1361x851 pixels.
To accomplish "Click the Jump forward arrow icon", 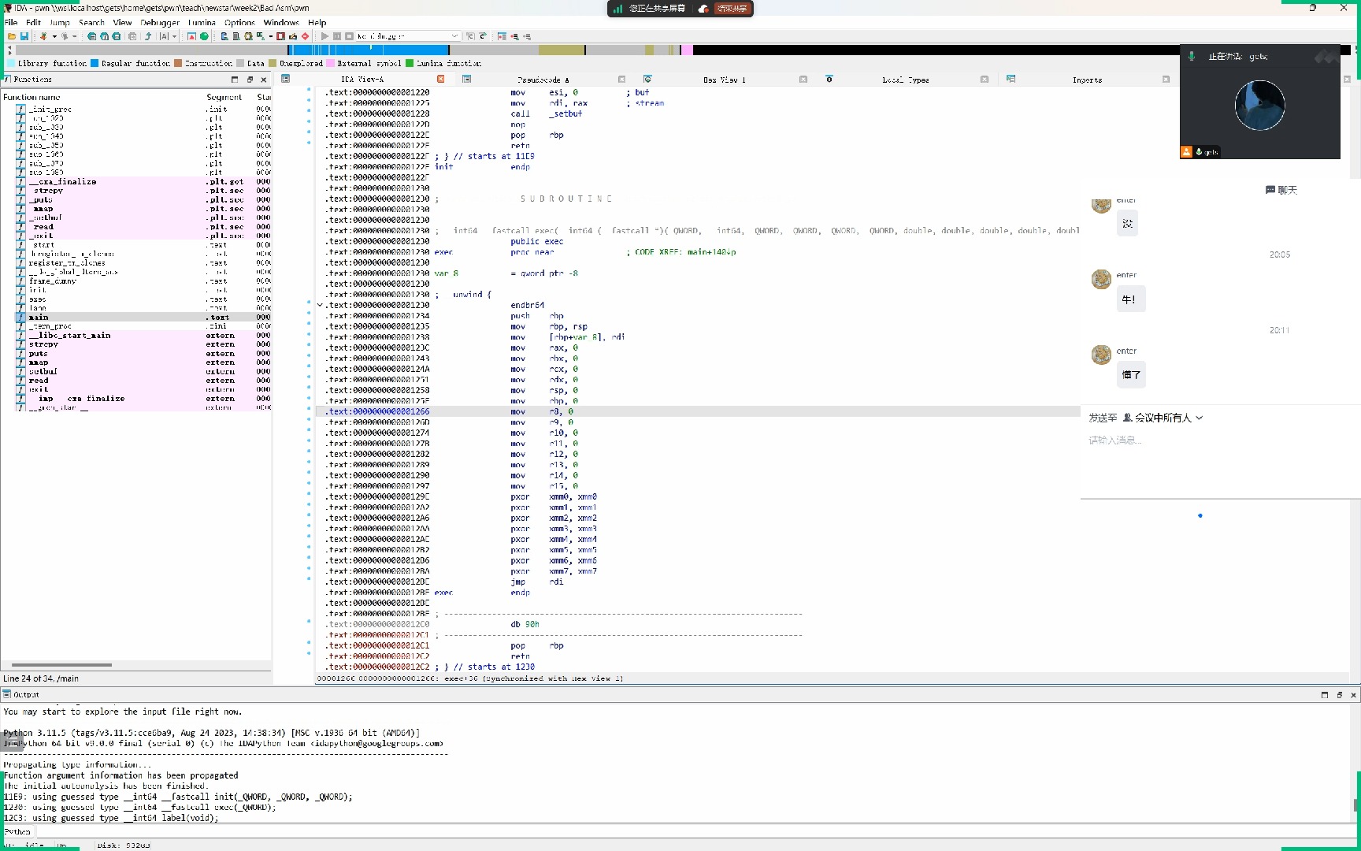I will (65, 36).
